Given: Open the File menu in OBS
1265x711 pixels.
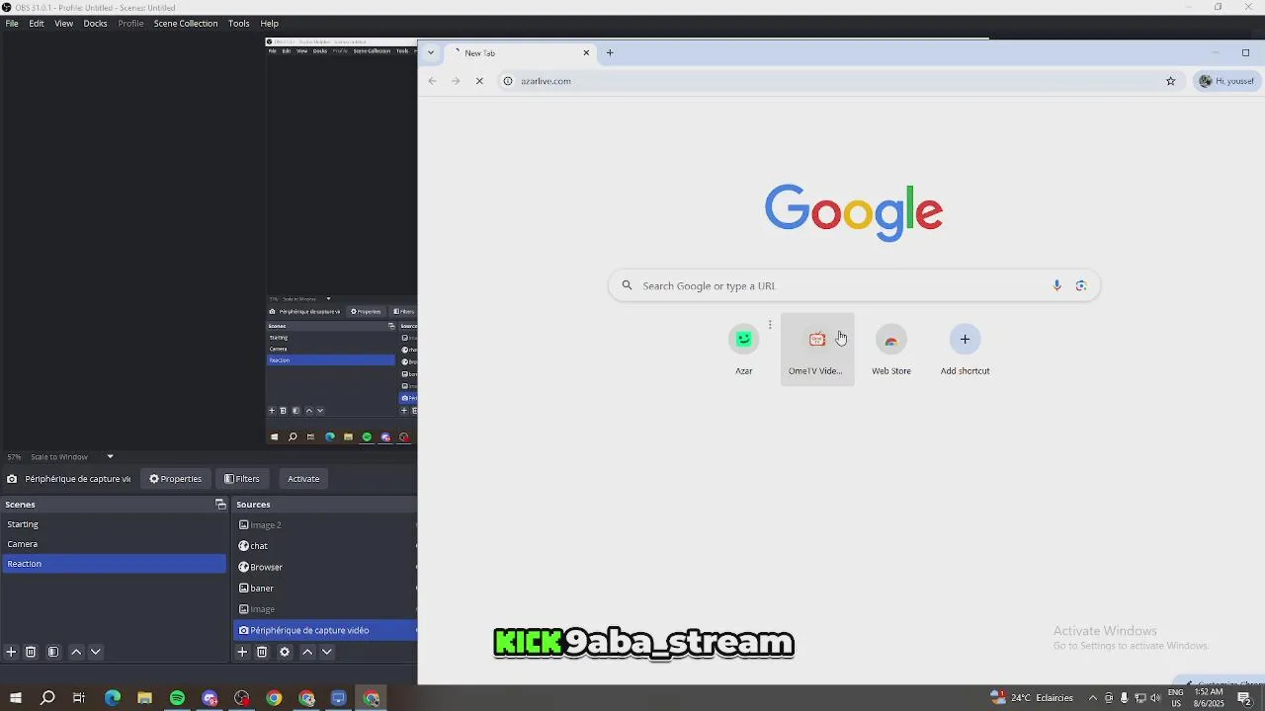Looking at the screenshot, I should pos(12,23).
